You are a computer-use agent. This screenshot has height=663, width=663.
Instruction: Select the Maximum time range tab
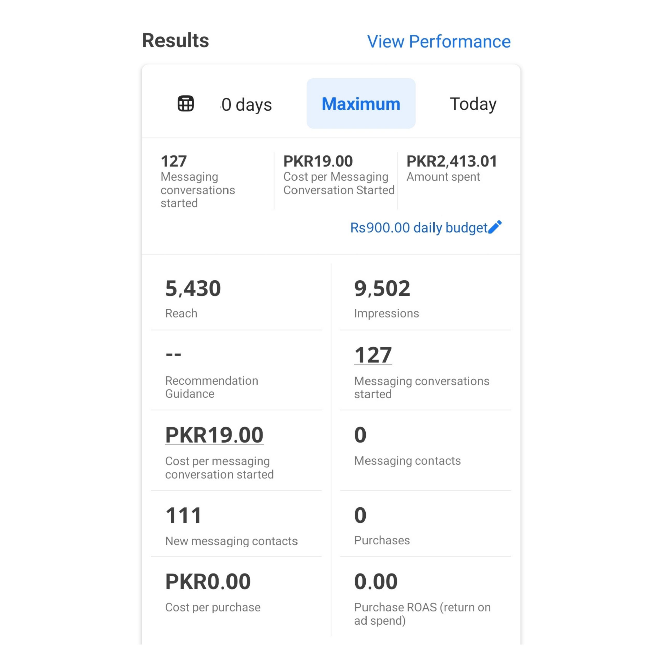tap(361, 104)
